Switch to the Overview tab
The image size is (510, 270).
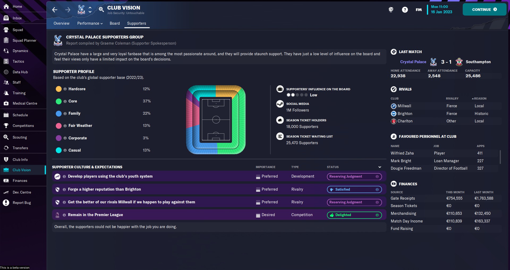click(x=61, y=23)
